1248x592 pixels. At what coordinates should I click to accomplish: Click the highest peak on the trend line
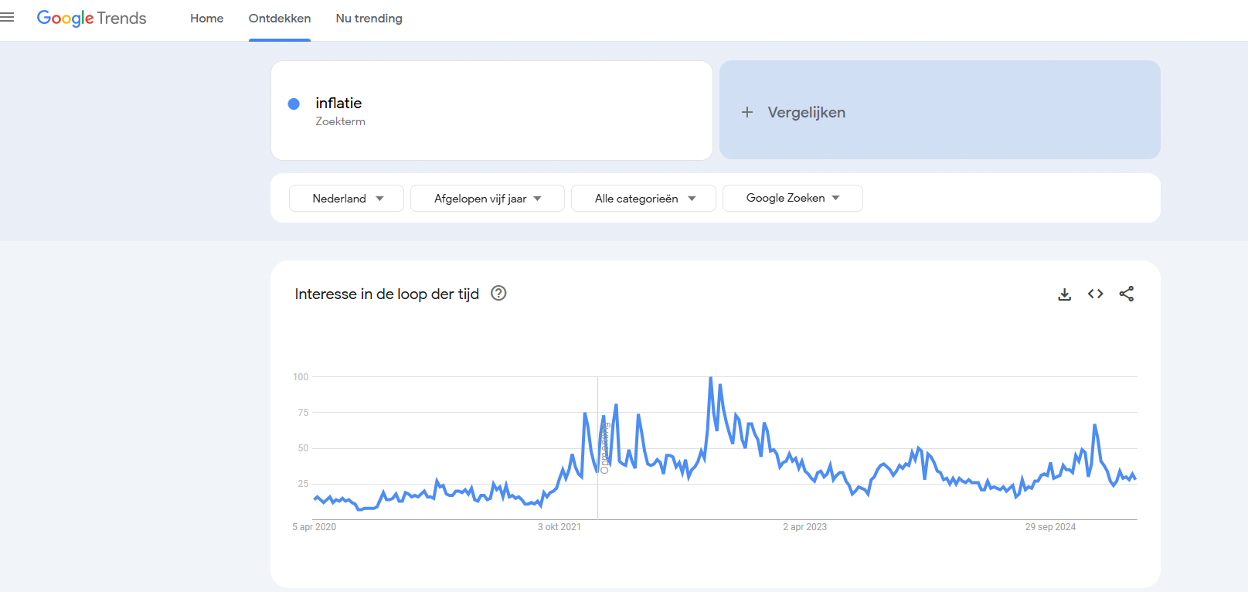(x=711, y=378)
